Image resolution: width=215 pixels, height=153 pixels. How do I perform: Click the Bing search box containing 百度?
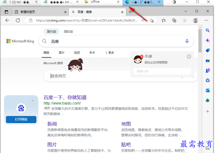tap(116, 41)
